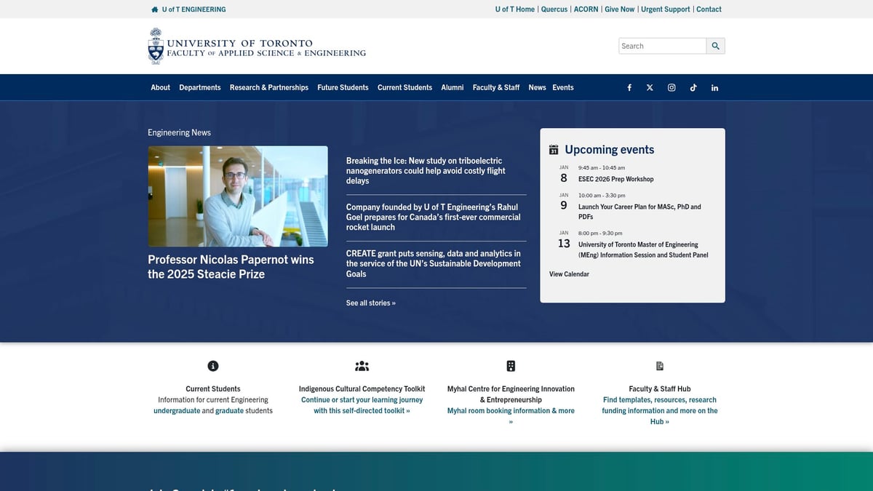Open the Urgent Support link
The image size is (873, 491).
coord(666,9)
